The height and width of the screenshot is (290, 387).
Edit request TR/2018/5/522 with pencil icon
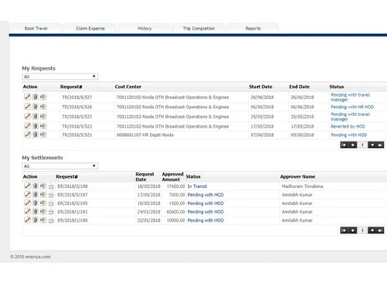(27, 126)
